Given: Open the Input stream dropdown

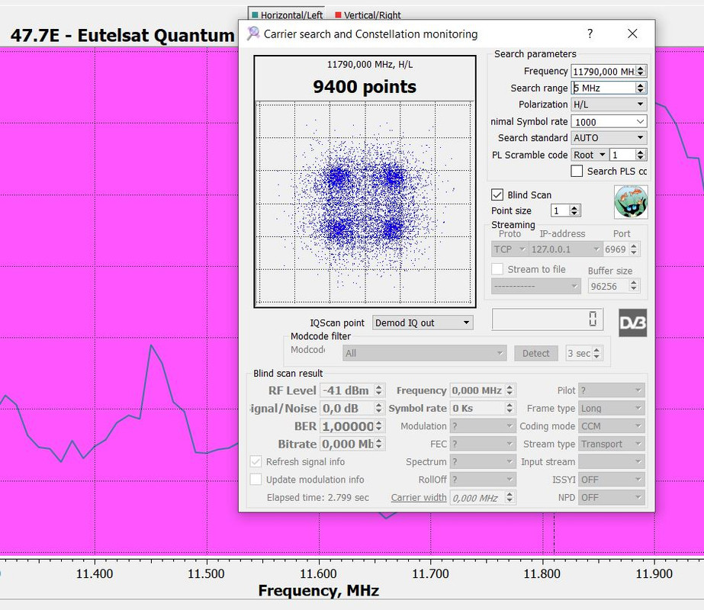Looking at the screenshot, I should pyautogui.click(x=612, y=461).
